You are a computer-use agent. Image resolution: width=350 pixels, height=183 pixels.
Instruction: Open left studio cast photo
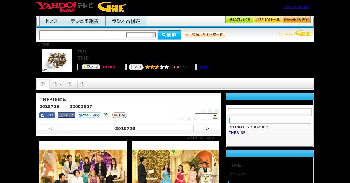[x=83, y=162]
